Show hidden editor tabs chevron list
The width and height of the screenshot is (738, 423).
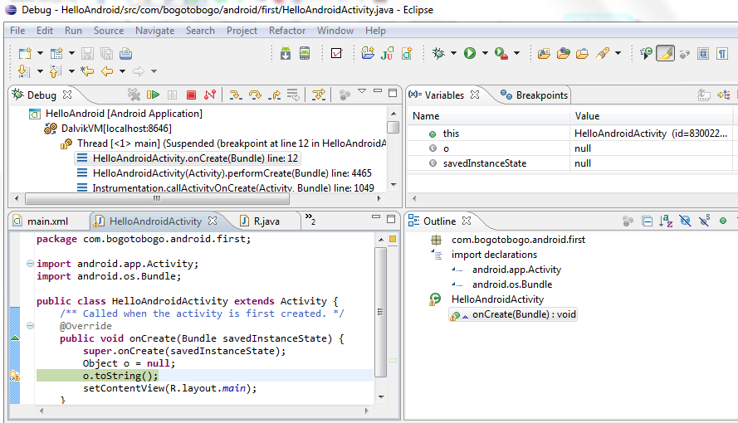[310, 219]
